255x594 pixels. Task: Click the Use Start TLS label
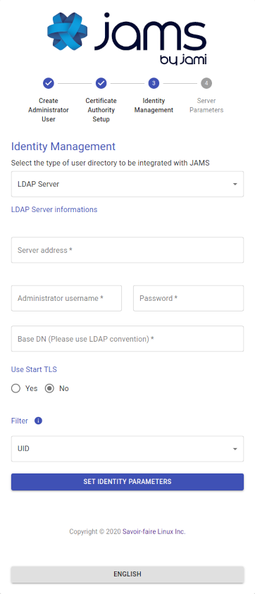34,369
